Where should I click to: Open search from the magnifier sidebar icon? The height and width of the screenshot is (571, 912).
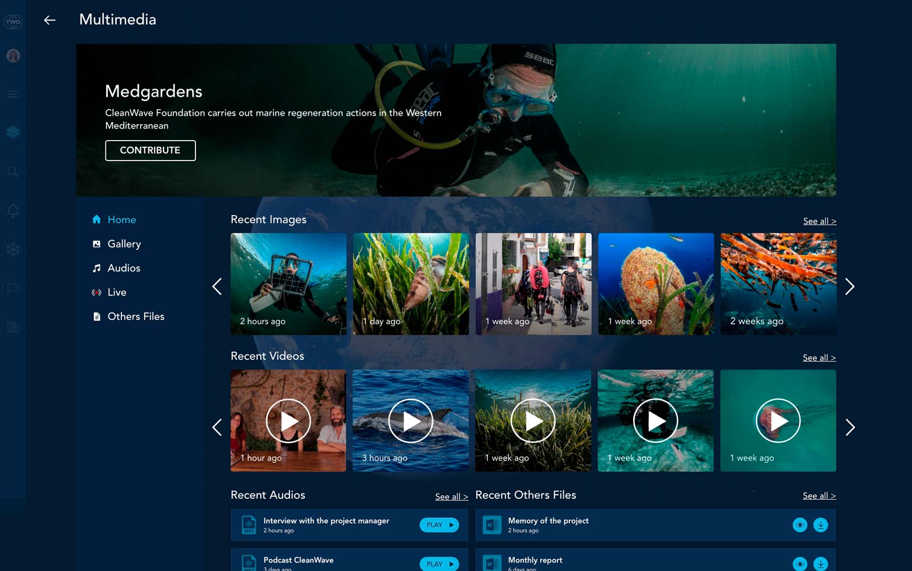pos(13,172)
